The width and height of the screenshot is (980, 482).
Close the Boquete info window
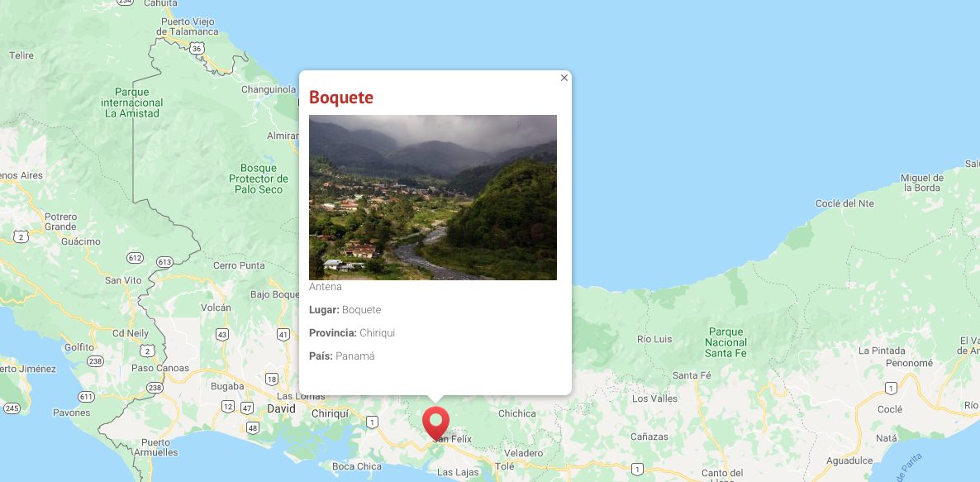(564, 79)
